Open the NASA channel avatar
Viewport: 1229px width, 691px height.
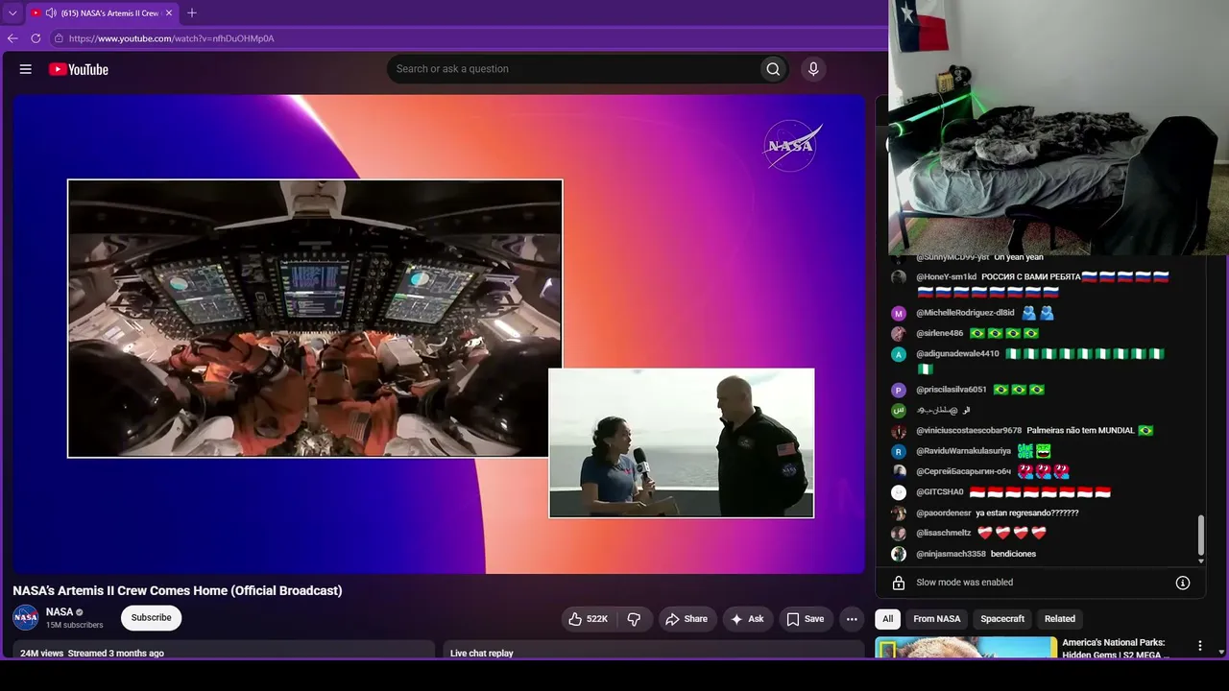(x=26, y=617)
